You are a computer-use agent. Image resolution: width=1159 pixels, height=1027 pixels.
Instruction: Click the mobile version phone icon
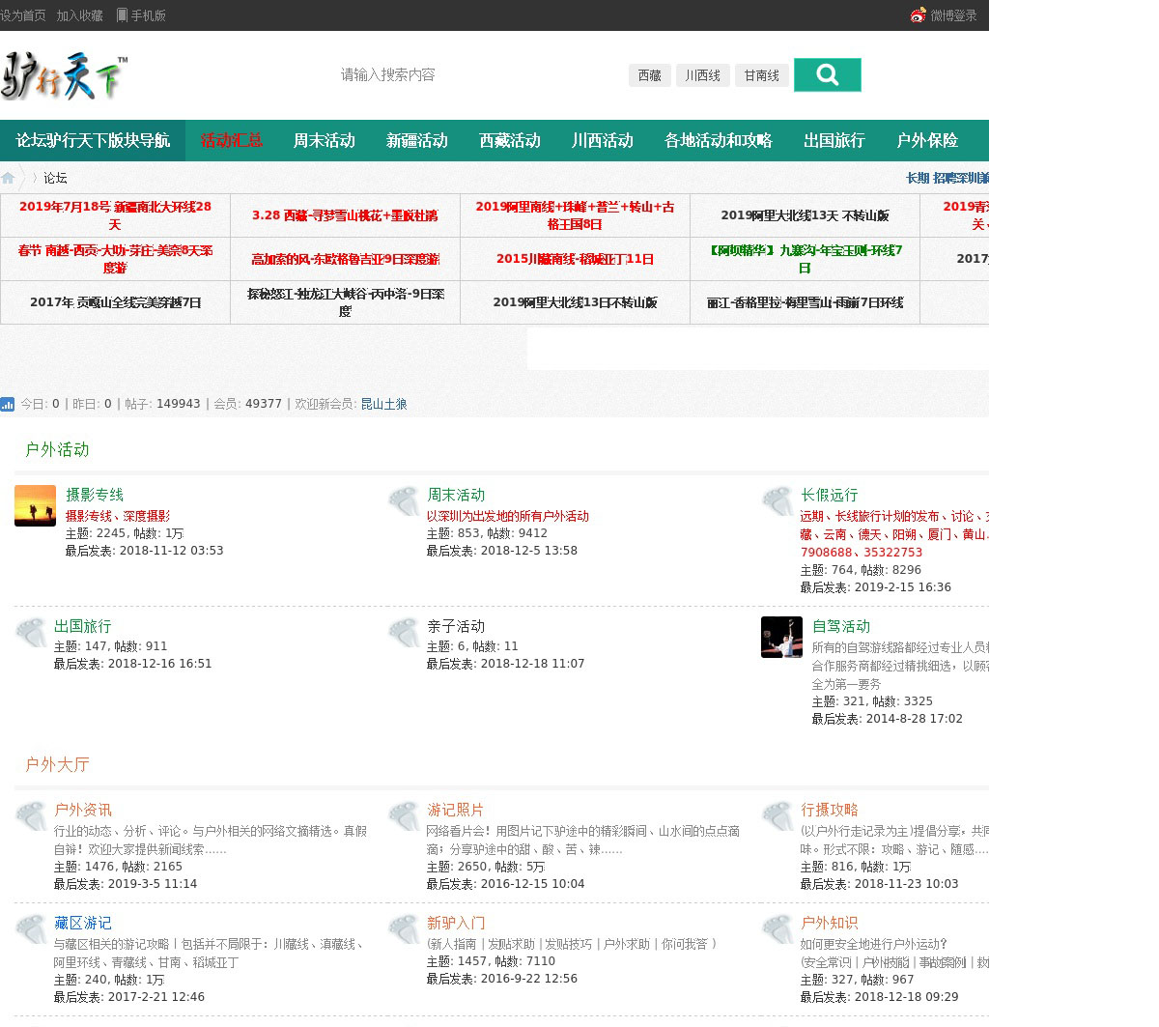(x=122, y=15)
